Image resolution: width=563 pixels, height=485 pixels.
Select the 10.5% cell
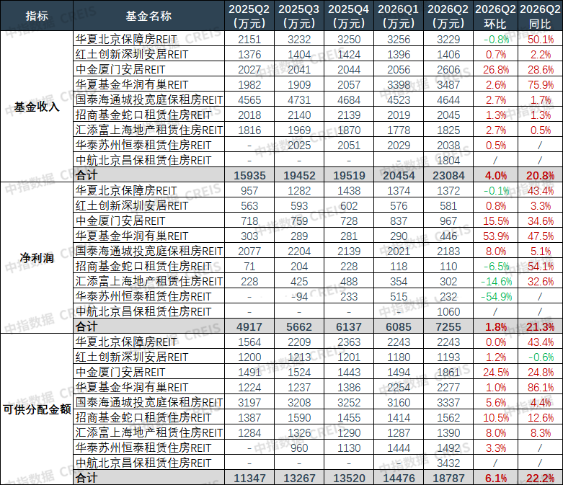[x=495, y=417]
